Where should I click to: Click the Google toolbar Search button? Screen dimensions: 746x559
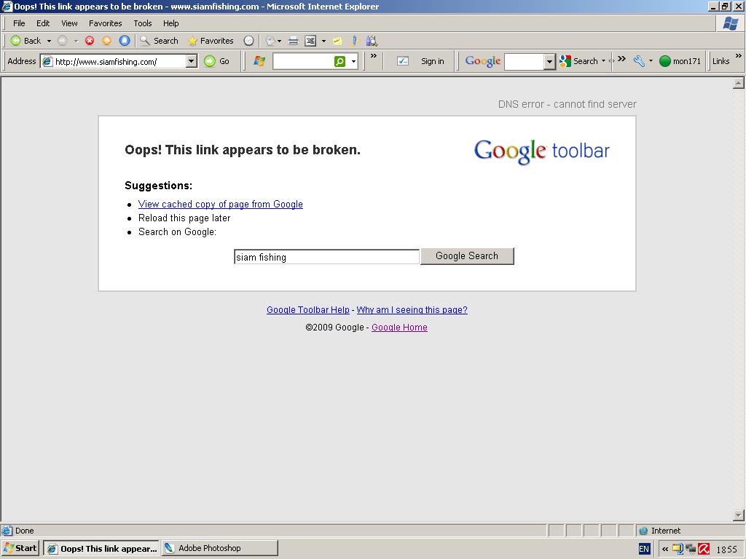578,61
